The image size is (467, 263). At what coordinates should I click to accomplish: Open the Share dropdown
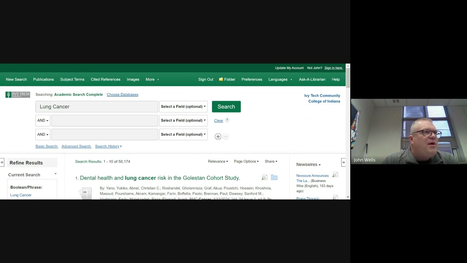coord(271,161)
